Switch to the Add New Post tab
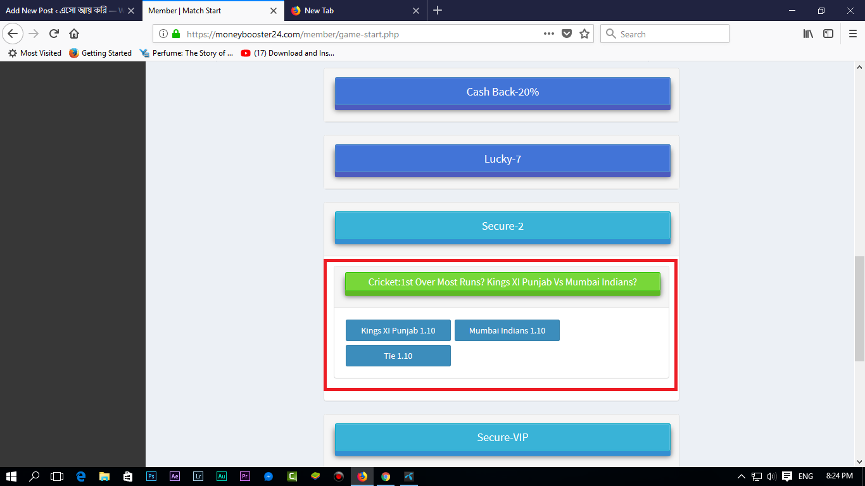 [62, 11]
